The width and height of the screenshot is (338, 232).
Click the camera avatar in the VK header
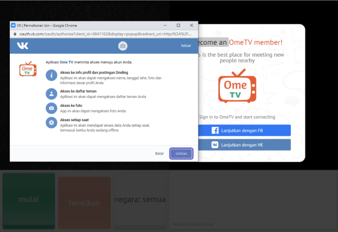(123, 46)
